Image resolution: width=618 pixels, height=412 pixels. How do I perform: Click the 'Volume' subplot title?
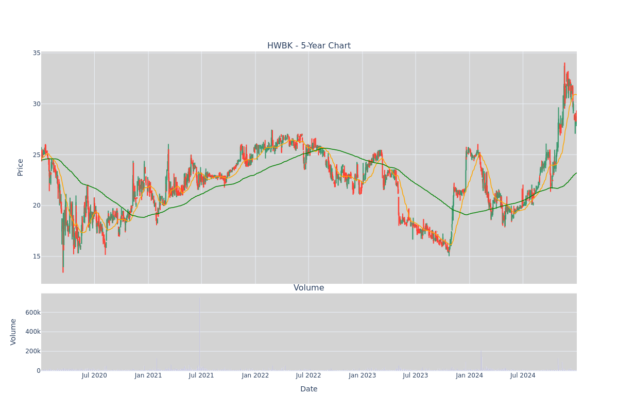(x=309, y=288)
